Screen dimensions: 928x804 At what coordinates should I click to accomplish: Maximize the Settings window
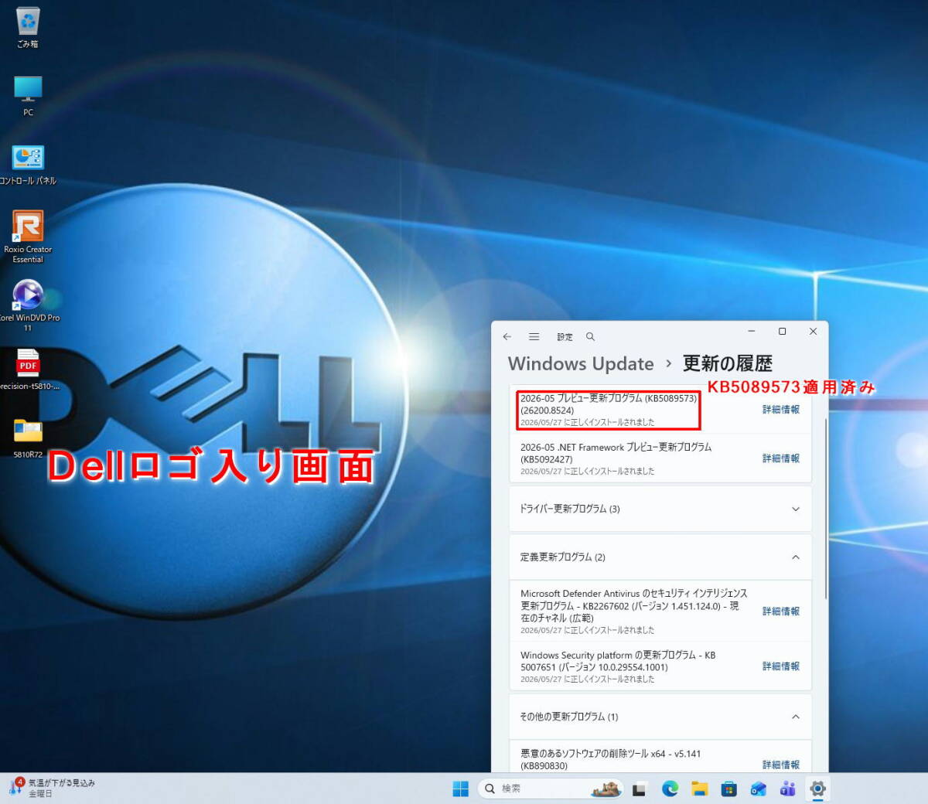tap(782, 332)
